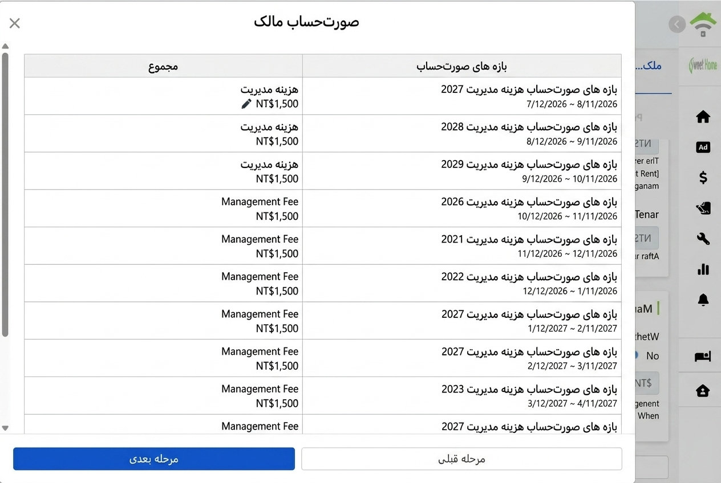Click هزینه مدیریت label in the 2029 row
The image size is (721, 483).
tap(269, 165)
